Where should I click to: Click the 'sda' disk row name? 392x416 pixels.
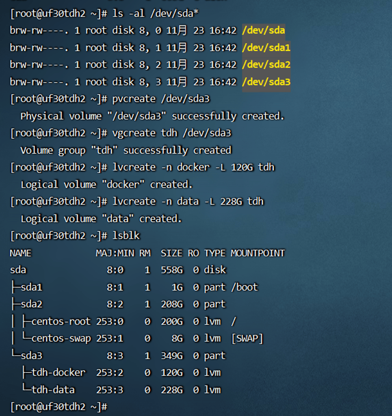(x=18, y=270)
